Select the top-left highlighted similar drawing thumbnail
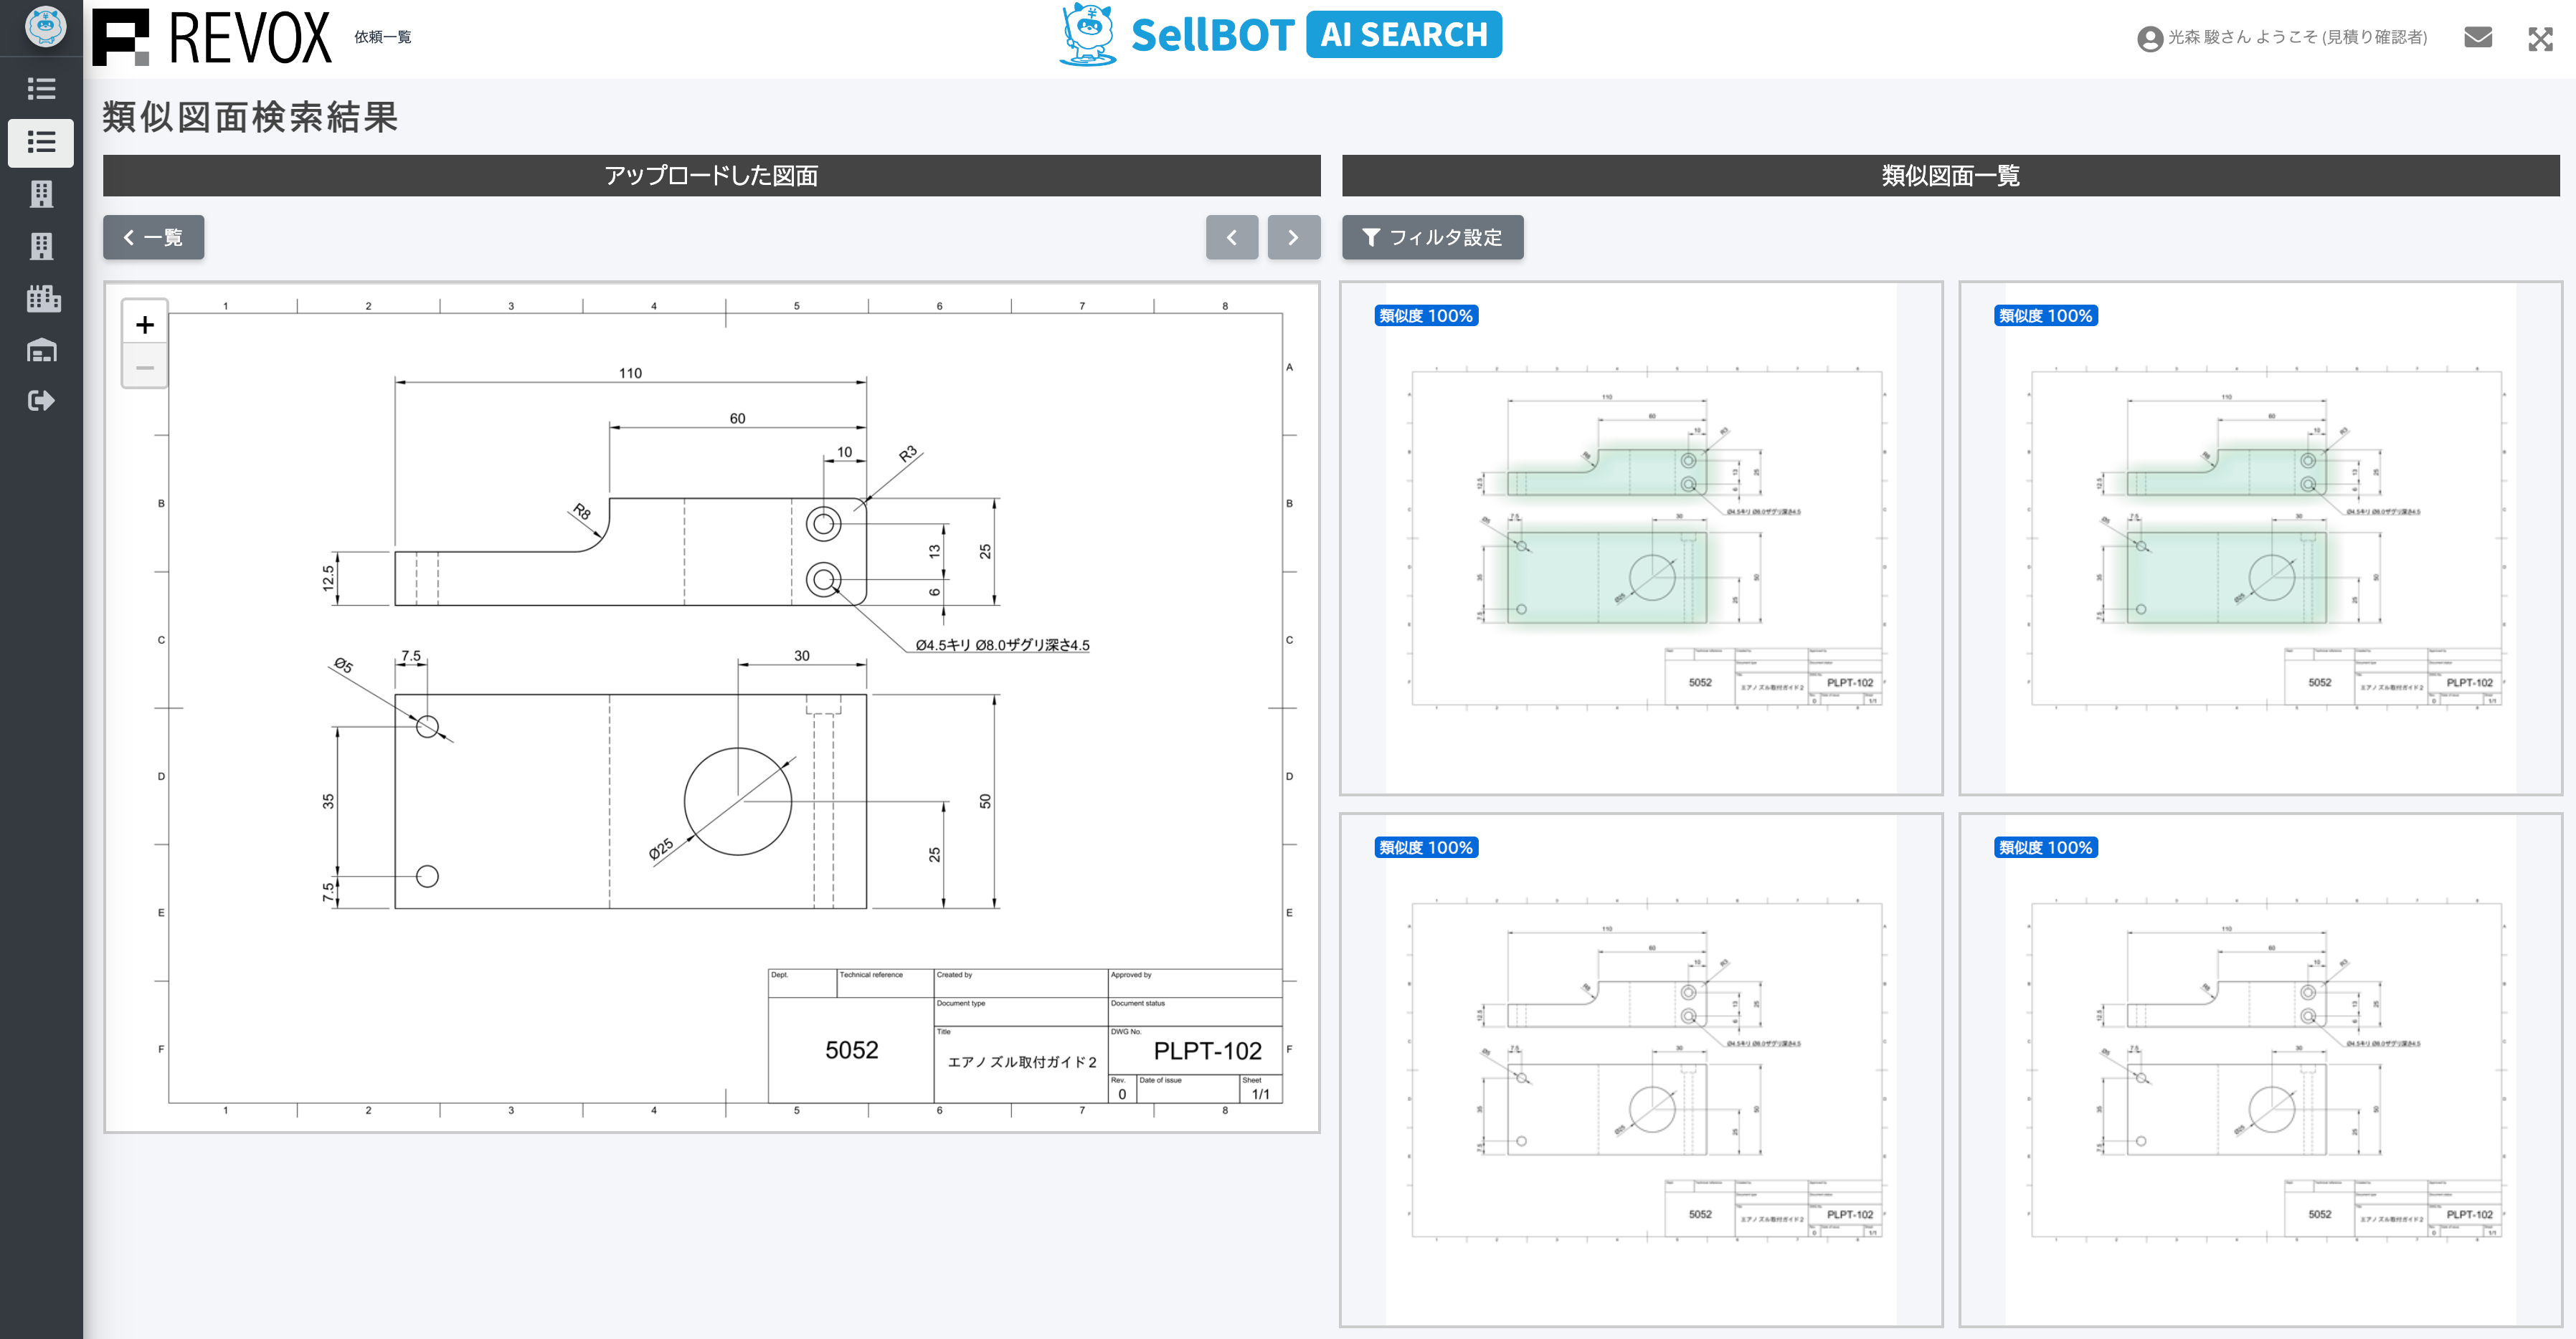 click(1640, 540)
